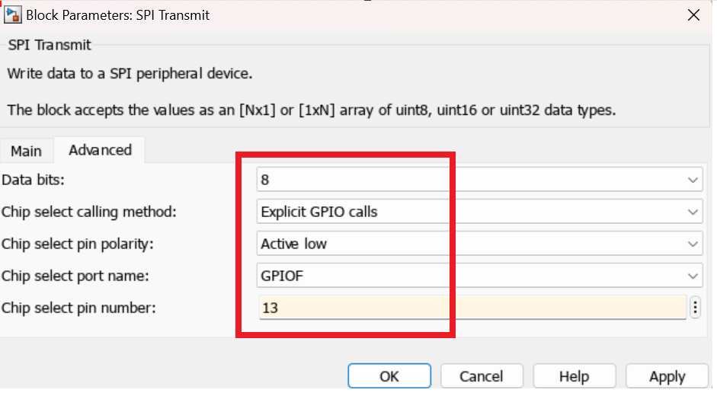
Task: Click the 'Data bits:' label
Action: click(x=34, y=180)
